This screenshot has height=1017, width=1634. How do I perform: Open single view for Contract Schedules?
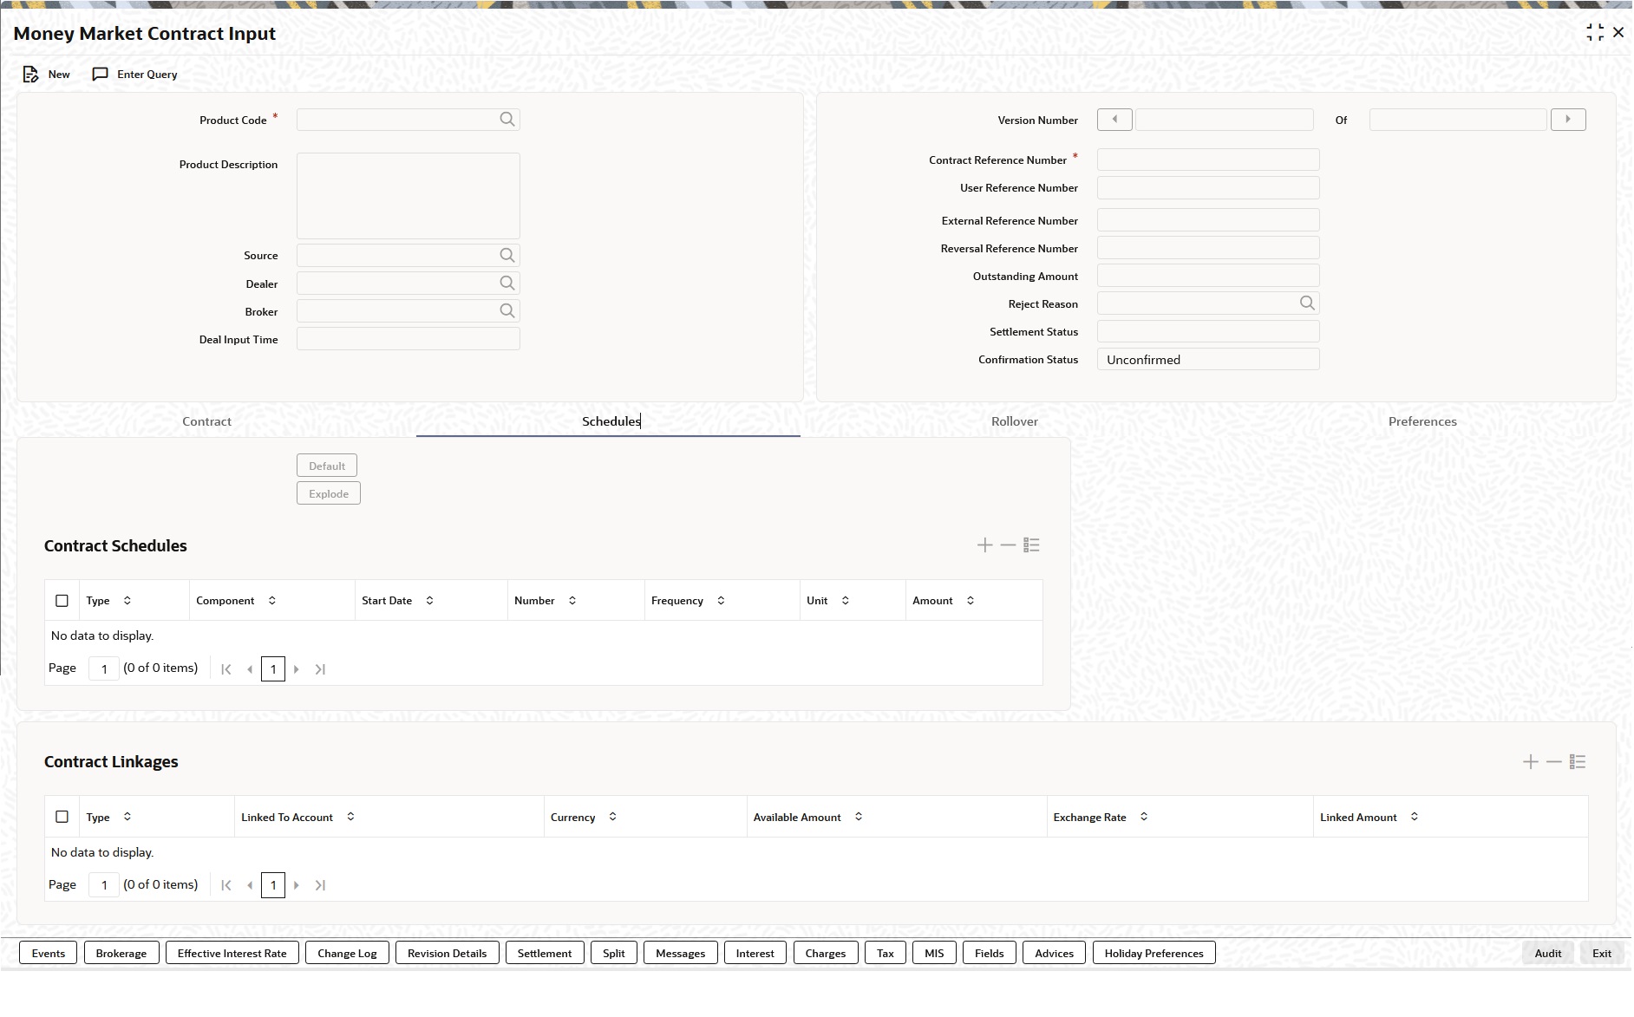[x=1031, y=545]
